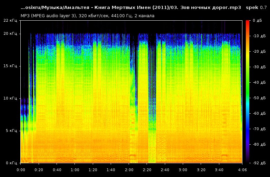Click the file path title ending in 'Зов ночных дорог.mp3'
Image resolution: width=270 pixels, height=177 pixels.
tap(131, 8)
